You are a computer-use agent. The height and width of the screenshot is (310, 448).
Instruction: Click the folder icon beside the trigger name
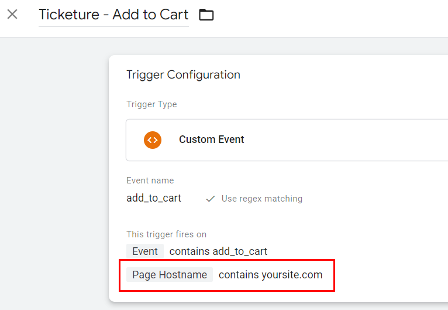pos(206,15)
